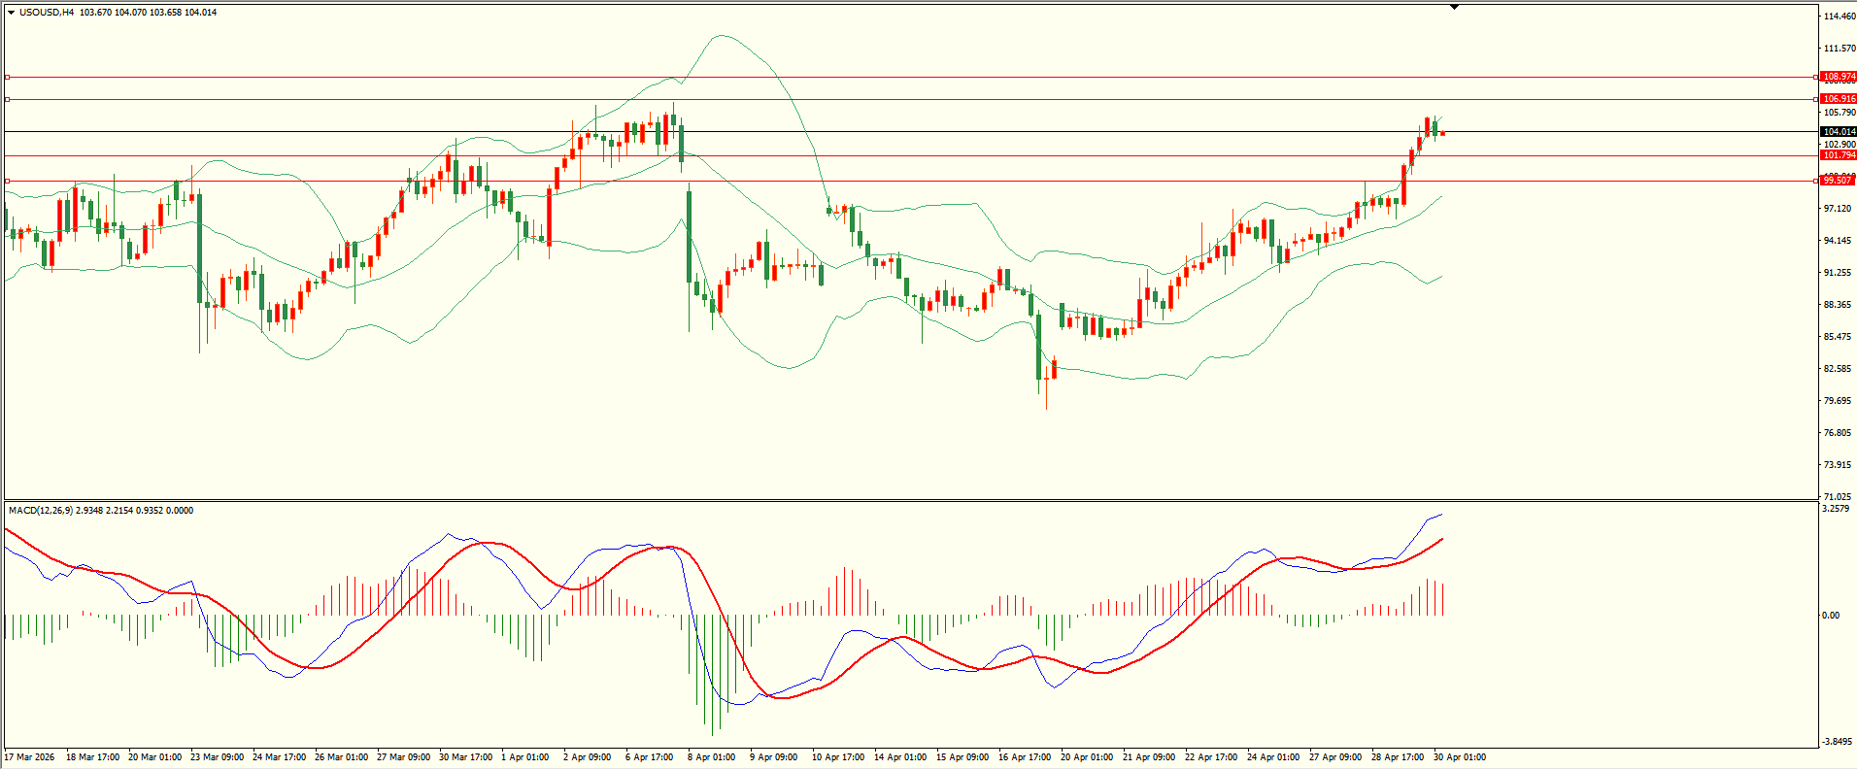Viewport: 1857px width, 770px height.
Task: Click the red 101.794 price label
Action: pyautogui.click(x=1838, y=155)
